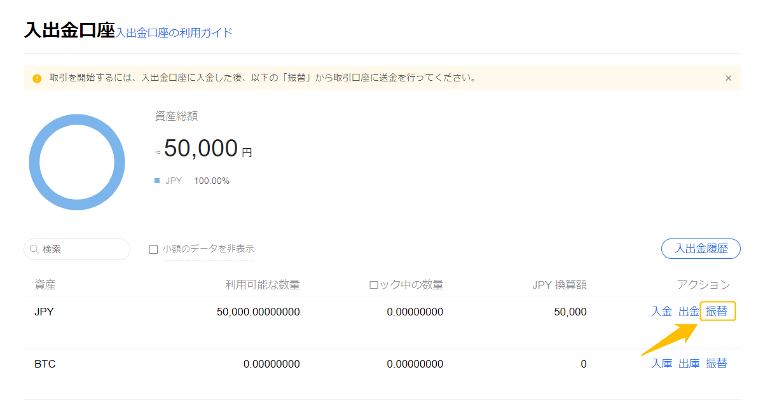Click 振替 in the BTC row

coord(716,364)
